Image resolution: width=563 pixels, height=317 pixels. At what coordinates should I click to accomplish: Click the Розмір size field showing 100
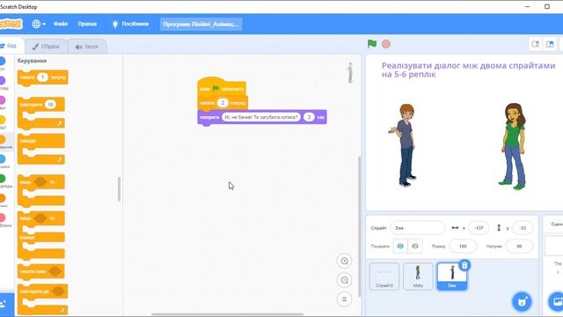(463, 247)
